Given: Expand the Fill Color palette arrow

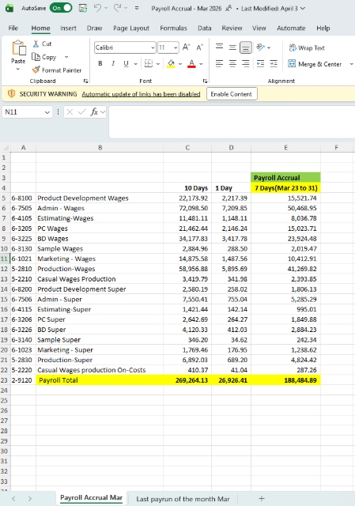Looking at the screenshot, I should pos(180,64).
